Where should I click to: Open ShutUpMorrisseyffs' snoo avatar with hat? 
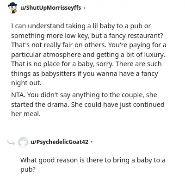coord(12,8)
